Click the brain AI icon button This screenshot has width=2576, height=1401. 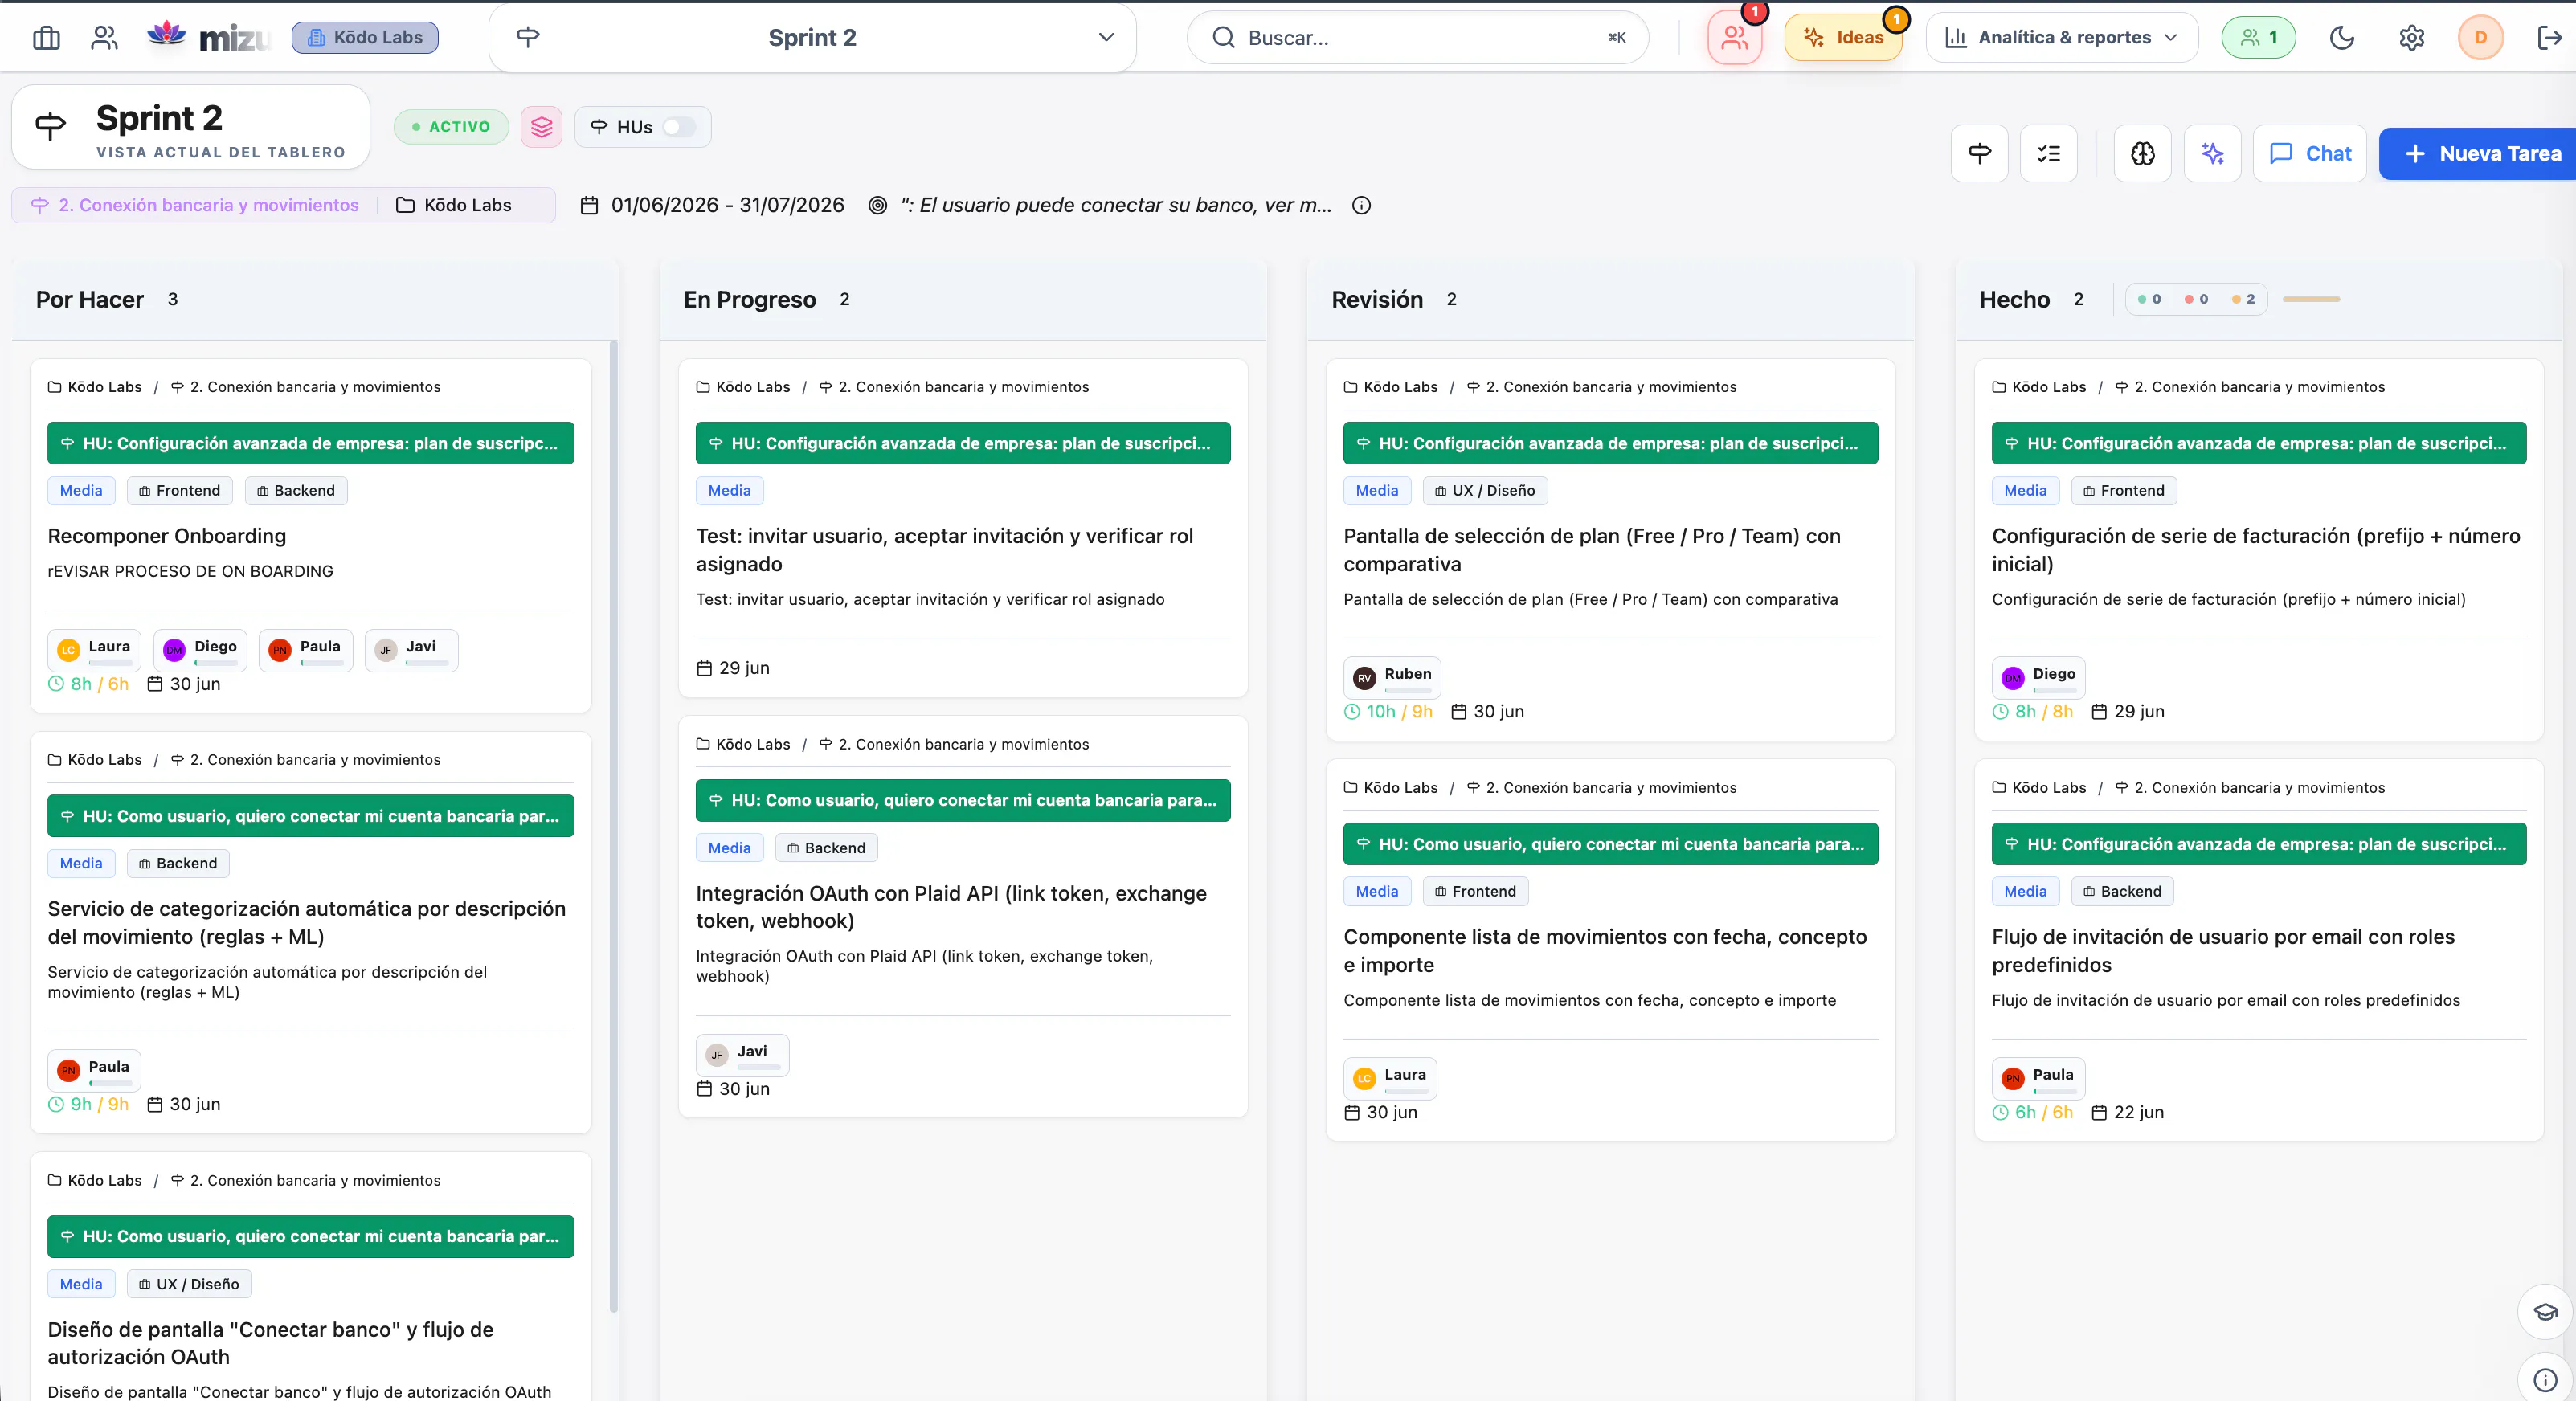point(2142,153)
